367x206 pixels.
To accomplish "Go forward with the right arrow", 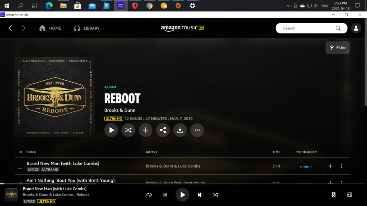I will coord(24,28).
